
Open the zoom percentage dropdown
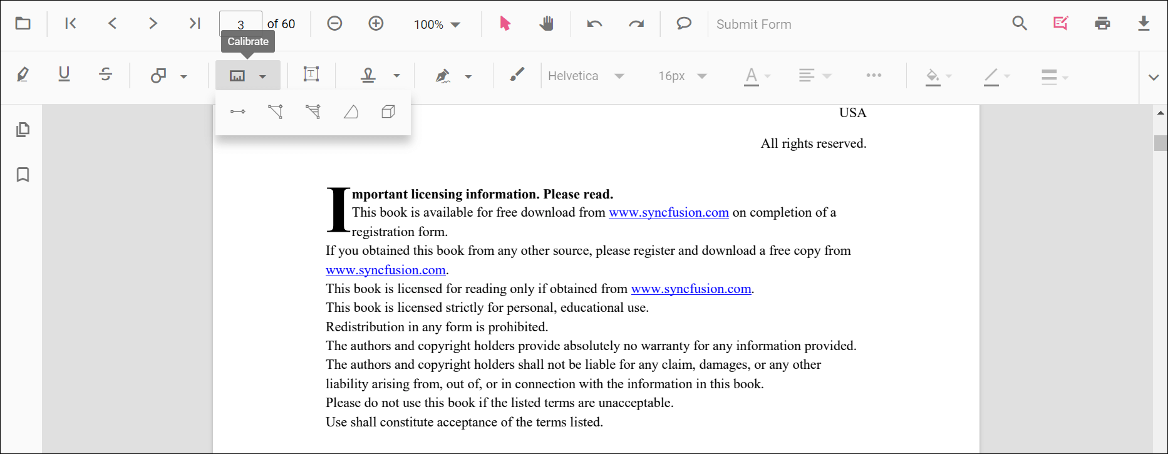437,24
